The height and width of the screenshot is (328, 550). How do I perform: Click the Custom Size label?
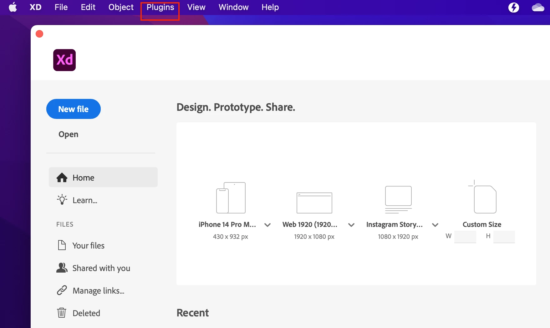[x=482, y=224]
